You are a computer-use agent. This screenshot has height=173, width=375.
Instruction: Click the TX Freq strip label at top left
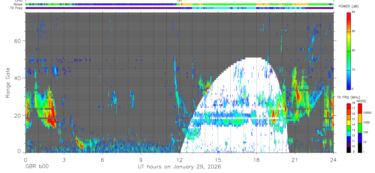(16, 8)
